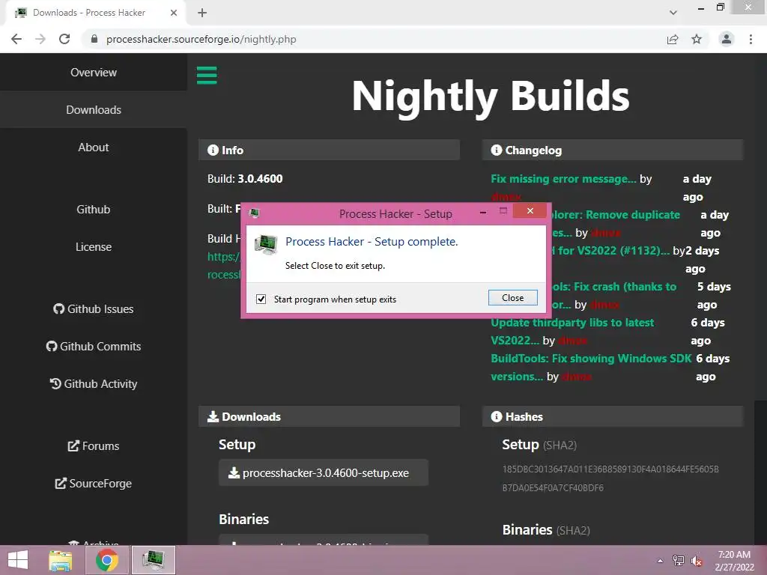Screen dimensions: 767x575
Task: Open the Windows Start menu
Action: tap(18, 560)
